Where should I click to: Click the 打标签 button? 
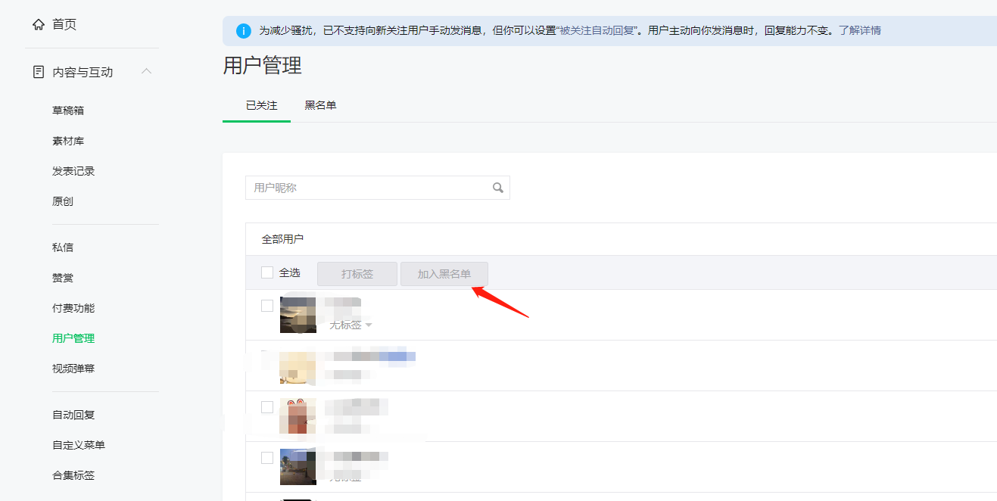click(357, 274)
